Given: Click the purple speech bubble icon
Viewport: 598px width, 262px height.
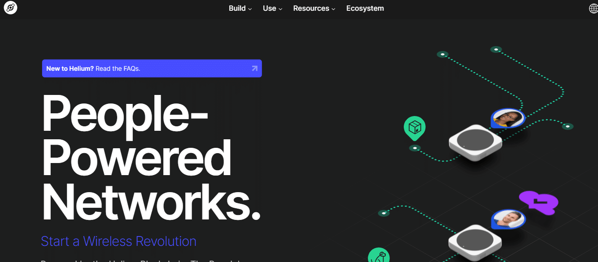Looking at the screenshot, I should coord(538,202).
